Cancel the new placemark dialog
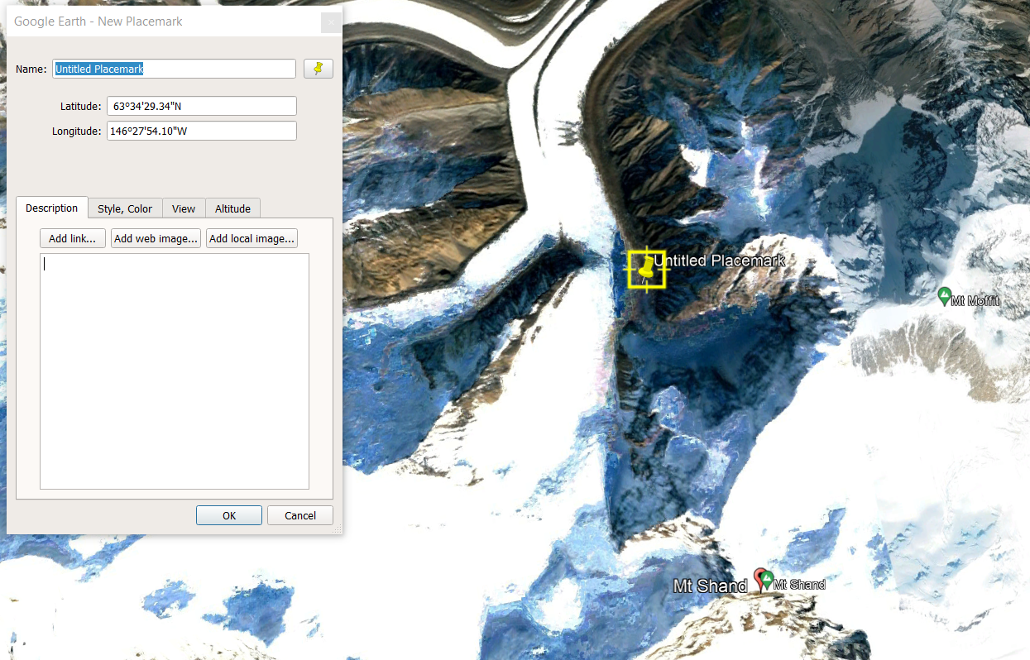This screenshot has width=1030, height=660. point(299,515)
